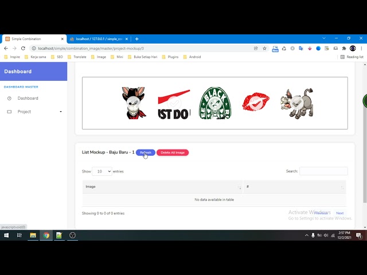The width and height of the screenshot is (367, 275).
Task: Toggle the green Black coffee logo selection
Action: (215, 103)
